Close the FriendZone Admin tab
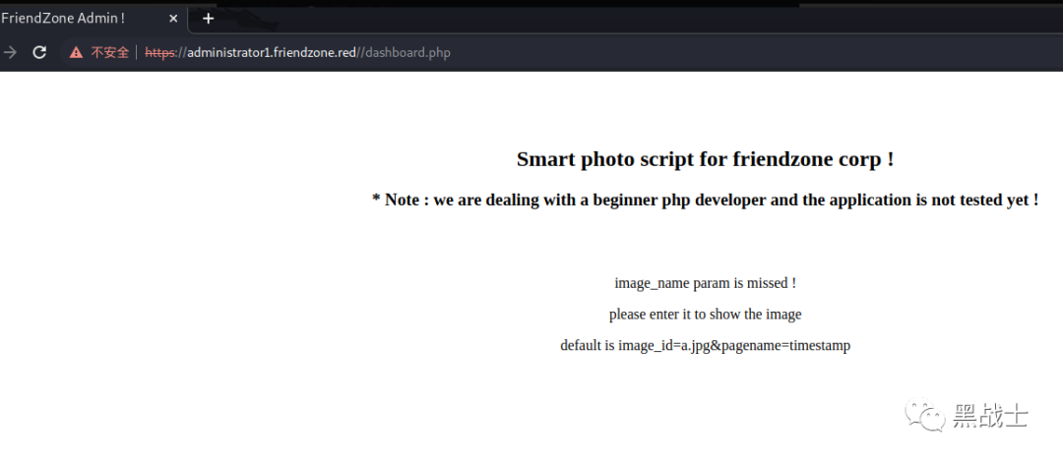 tap(173, 19)
